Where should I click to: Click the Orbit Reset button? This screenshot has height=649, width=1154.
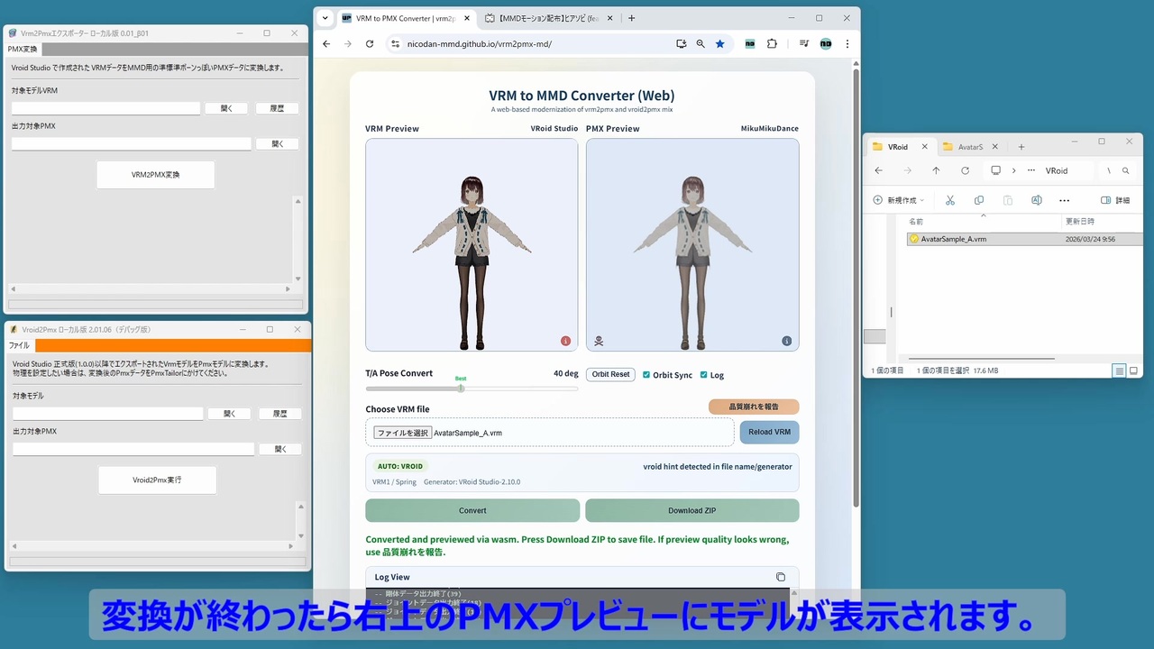[x=610, y=374]
